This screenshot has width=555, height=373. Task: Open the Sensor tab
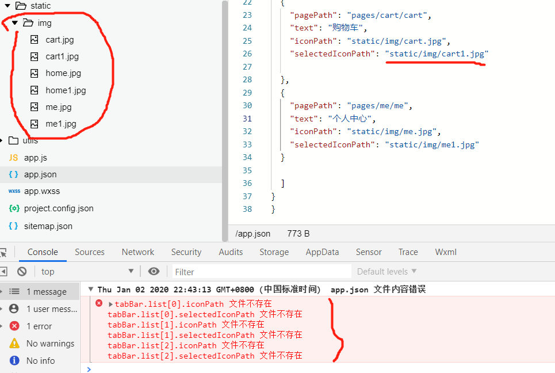point(369,252)
